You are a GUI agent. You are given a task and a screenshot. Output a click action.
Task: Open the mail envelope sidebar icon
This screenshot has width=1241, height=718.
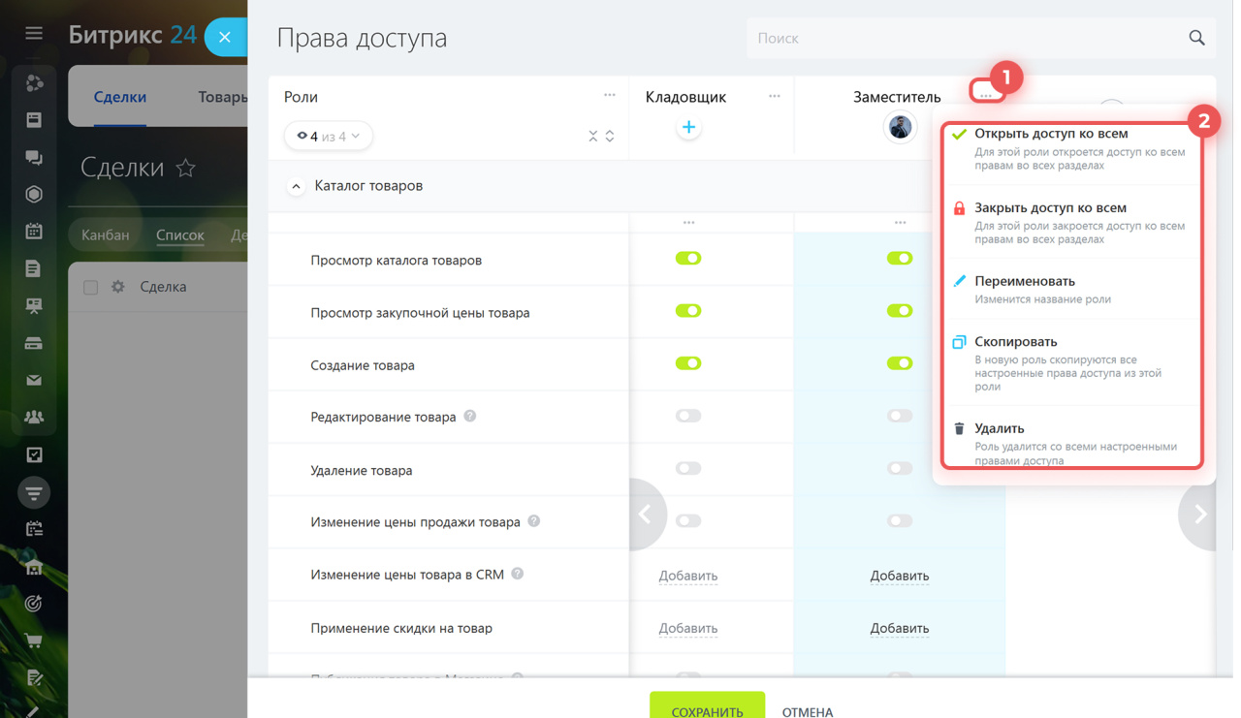click(34, 381)
